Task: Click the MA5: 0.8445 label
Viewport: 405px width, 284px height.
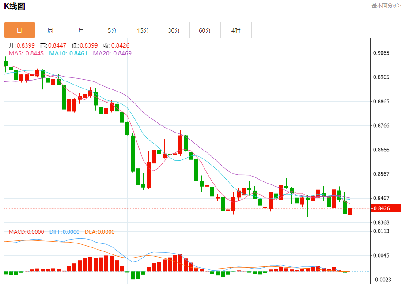Action: 26,53
